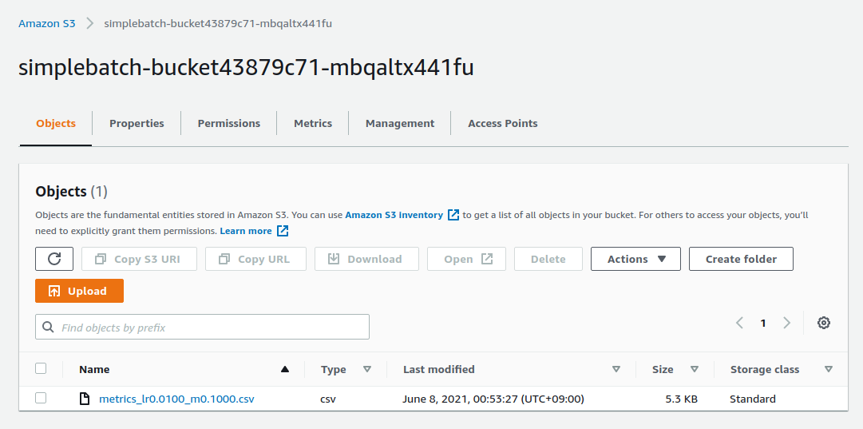
Task: Select all objects with header checkbox
Action: click(x=41, y=368)
